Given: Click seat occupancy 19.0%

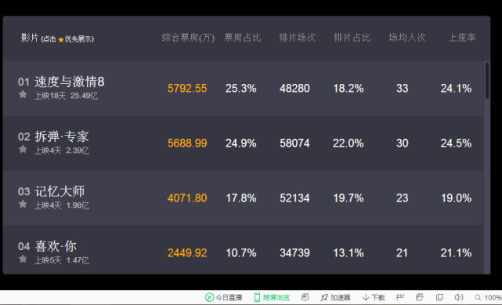Looking at the screenshot, I should [457, 198].
